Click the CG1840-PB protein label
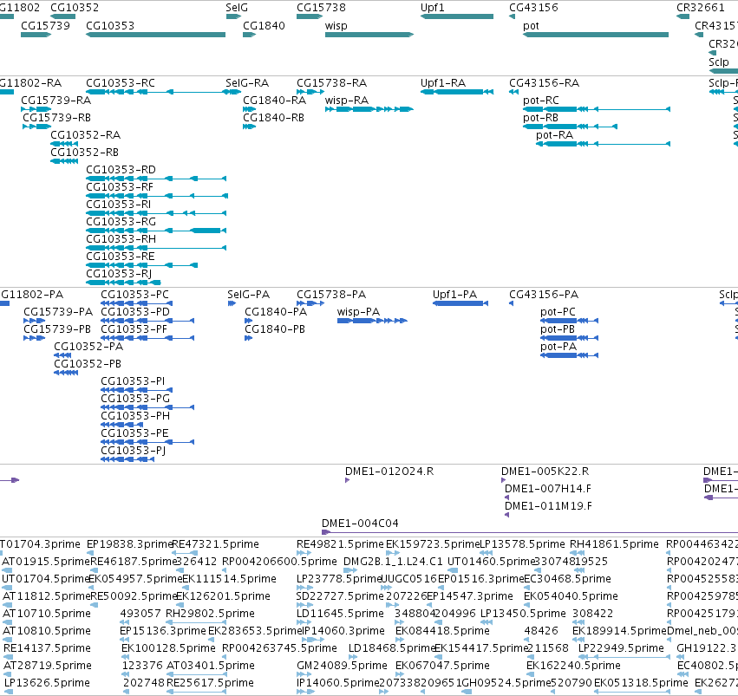 tap(274, 329)
